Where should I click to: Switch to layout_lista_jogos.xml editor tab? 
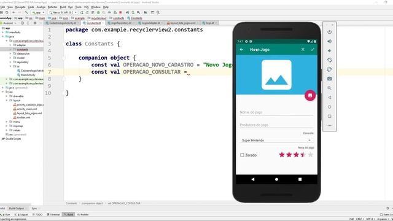(183, 23)
